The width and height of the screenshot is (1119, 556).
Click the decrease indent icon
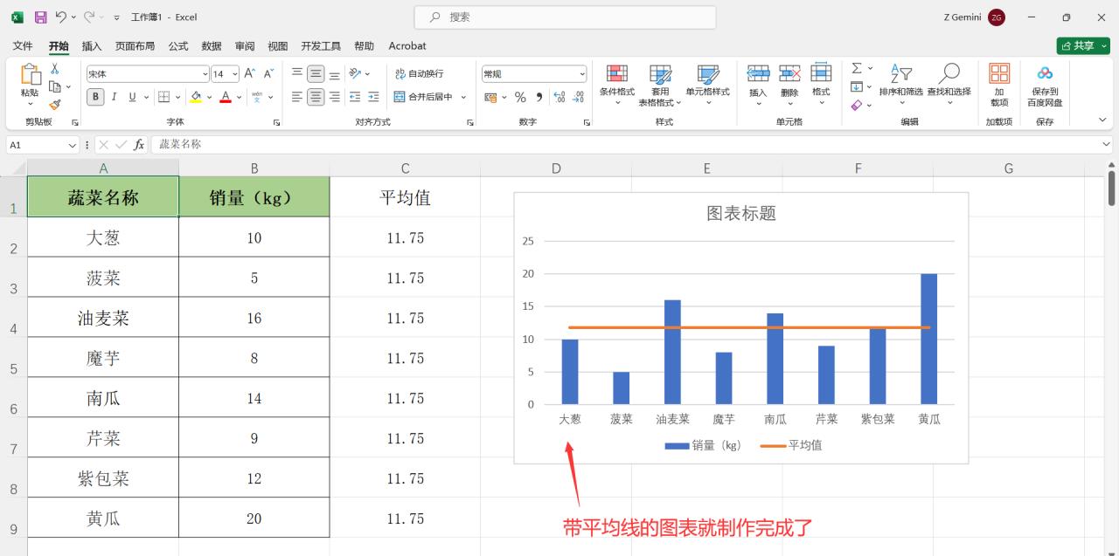(x=355, y=97)
